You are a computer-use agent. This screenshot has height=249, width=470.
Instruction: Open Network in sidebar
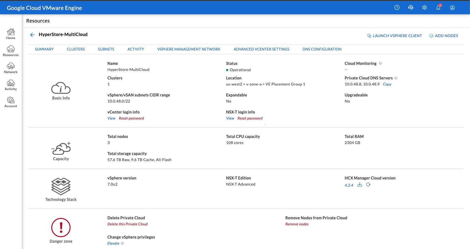[11, 68]
